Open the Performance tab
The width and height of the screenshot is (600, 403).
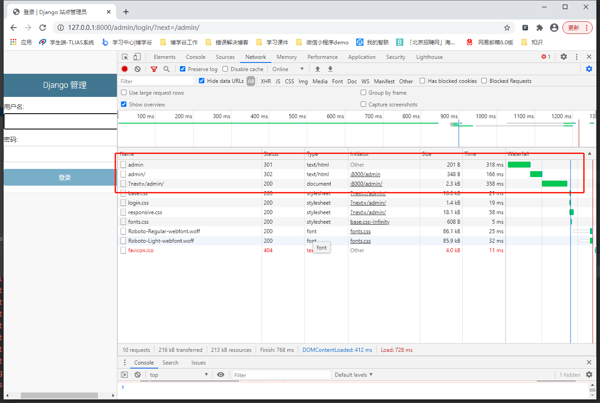[322, 57]
